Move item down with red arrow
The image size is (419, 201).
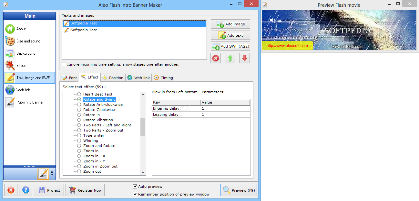coord(244,58)
